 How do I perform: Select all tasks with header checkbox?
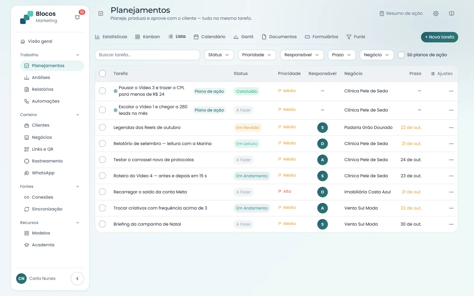(103, 73)
